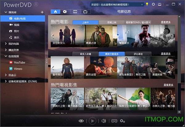Screen dimensions: 185x127
Task: Select the disc tab icon
Action: tap(65, 12)
